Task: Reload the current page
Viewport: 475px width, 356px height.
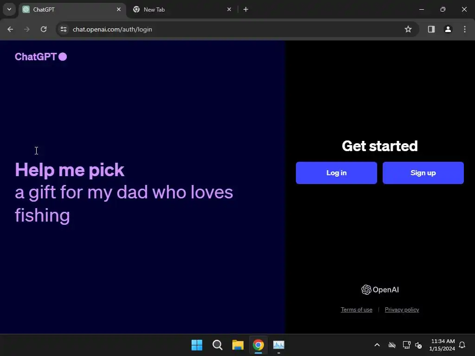Action: click(x=44, y=29)
